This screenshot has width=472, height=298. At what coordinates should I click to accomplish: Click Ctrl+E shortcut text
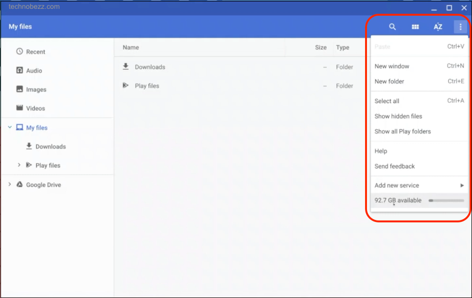coord(456,81)
